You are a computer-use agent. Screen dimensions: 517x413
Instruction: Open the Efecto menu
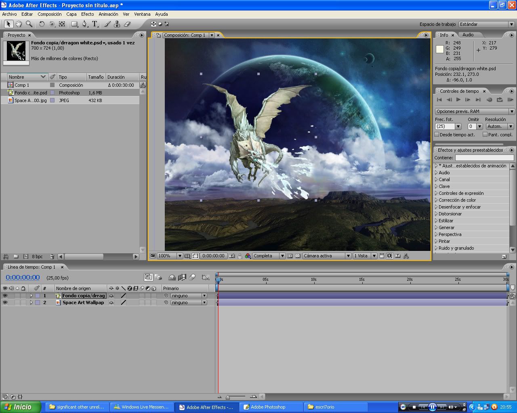[87, 14]
